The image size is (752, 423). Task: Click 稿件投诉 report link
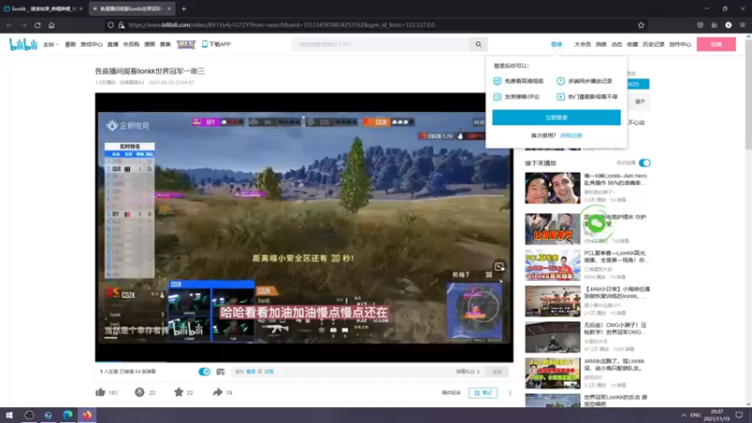[451, 393]
